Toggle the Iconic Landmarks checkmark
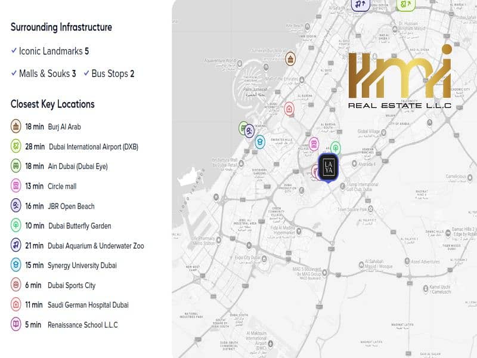The height and width of the screenshot is (358, 477). (14, 50)
